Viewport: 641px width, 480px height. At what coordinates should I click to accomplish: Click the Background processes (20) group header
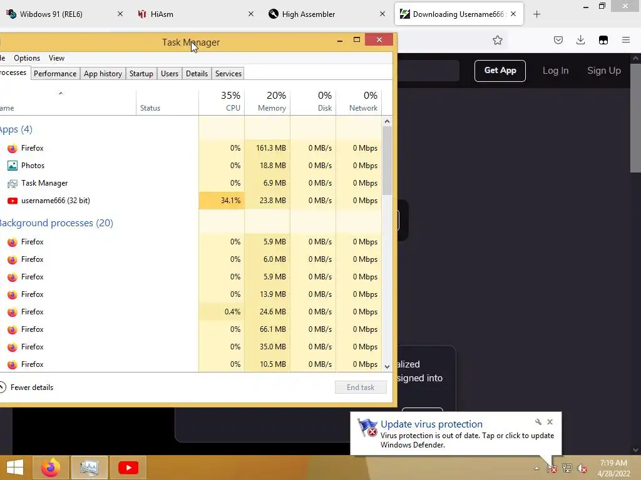[x=56, y=223]
